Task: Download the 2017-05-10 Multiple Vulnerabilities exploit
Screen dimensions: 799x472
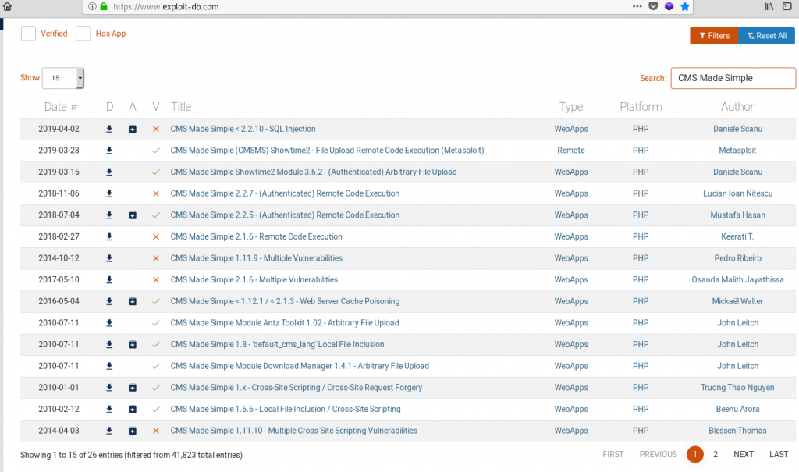Action: coord(109,280)
